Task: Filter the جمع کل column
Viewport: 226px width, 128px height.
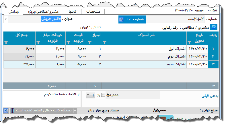Action: coord(6,42)
